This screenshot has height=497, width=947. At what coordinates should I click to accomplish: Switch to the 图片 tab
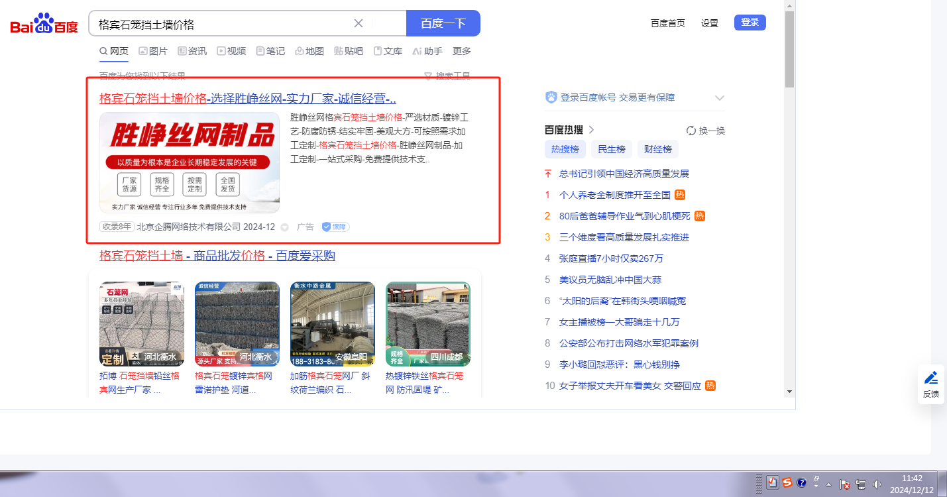pos(153,51)
